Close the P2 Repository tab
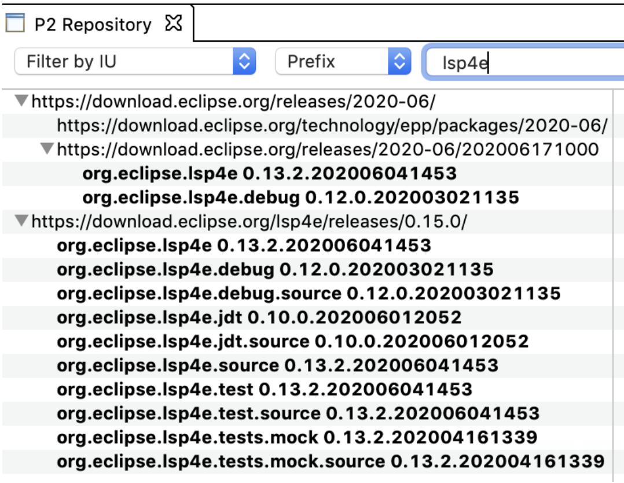 coord(174,24)
